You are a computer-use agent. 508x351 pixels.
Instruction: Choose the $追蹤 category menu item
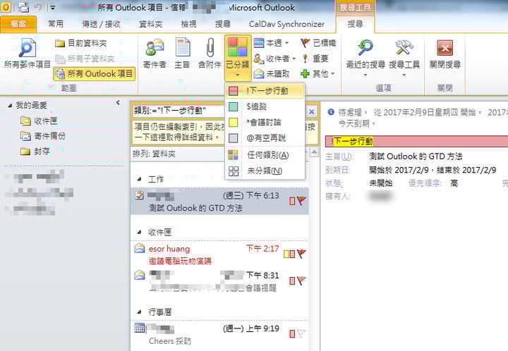265,106
